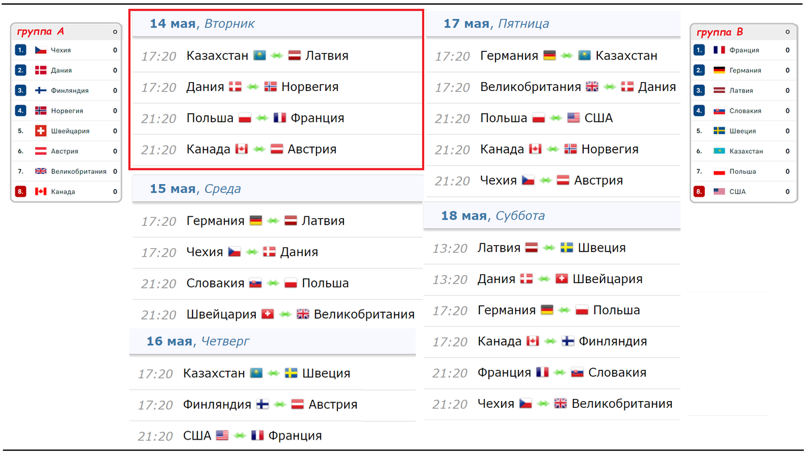Click Norway flag in Дания–Норвегия match
This screenshot has width=808, height=455.
point(271,86)
